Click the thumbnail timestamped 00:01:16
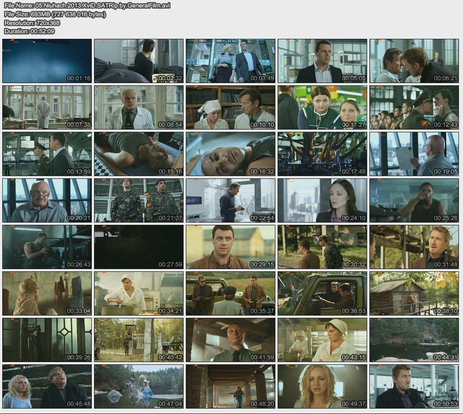The width and height of the screenshot is (463, 414). 47,60
